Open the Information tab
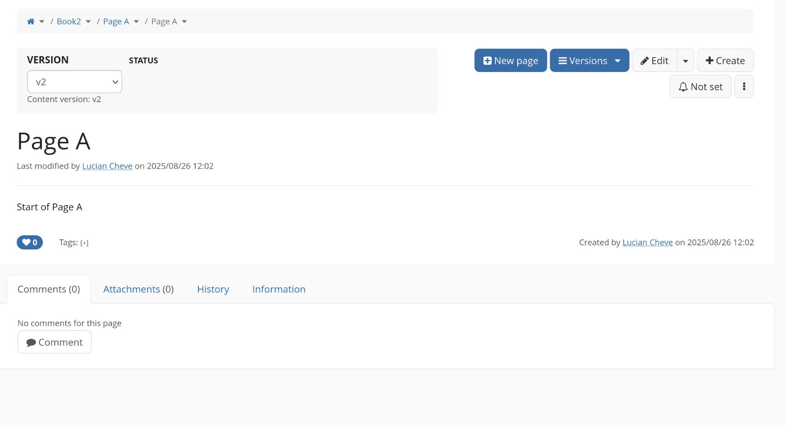The height and width of the screenshot is (425, 785). click(279, 289)
